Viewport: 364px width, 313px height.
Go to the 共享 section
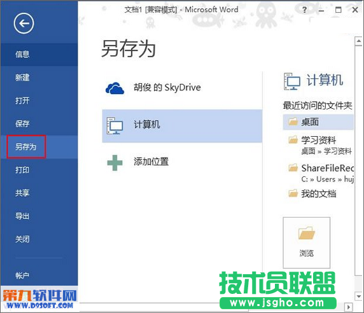click(39, 193)
